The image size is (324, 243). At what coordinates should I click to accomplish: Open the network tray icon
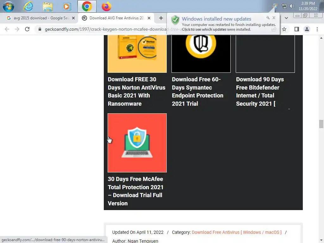(284, 6)
